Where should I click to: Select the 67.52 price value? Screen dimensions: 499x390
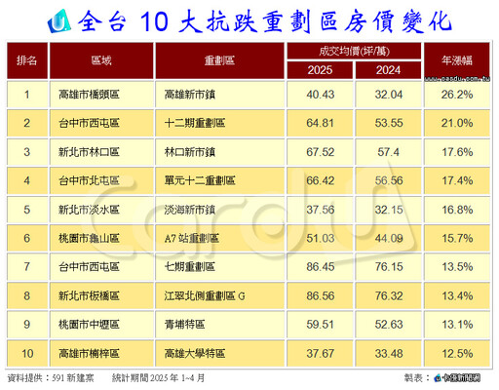[320, 152]
